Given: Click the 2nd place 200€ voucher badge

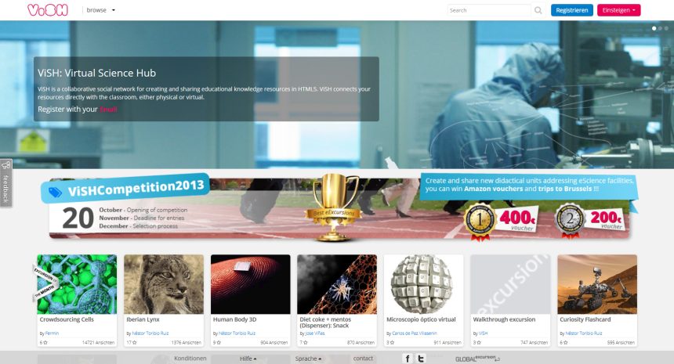Looking at the screenshot, I should [x=589, y=219].
